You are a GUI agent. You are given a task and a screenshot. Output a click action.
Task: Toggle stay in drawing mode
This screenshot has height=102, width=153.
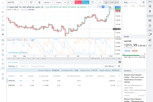pos(3,55)
